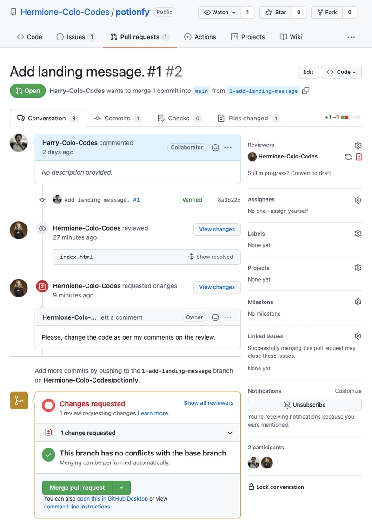This screenshot has width=372, height=521.
Task: Open Hermione-Colo-Codes owner link in header
Action: [65, 12]
